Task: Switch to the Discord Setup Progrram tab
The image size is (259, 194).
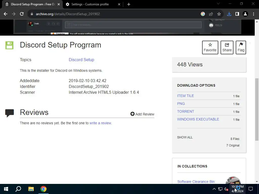Action: pyautogui.click(x=32, y=5)
